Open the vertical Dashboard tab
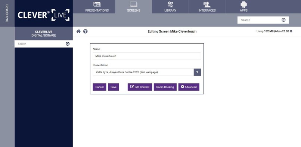Screen dimensions: 301x147 pos(7,13)
